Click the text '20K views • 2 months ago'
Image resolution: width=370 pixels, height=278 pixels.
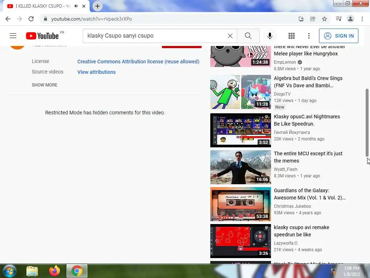pyautogui.click(x=299, y=139)
